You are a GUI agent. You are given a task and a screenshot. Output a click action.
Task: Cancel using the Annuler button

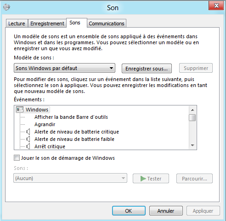click(x=166, y=211)
